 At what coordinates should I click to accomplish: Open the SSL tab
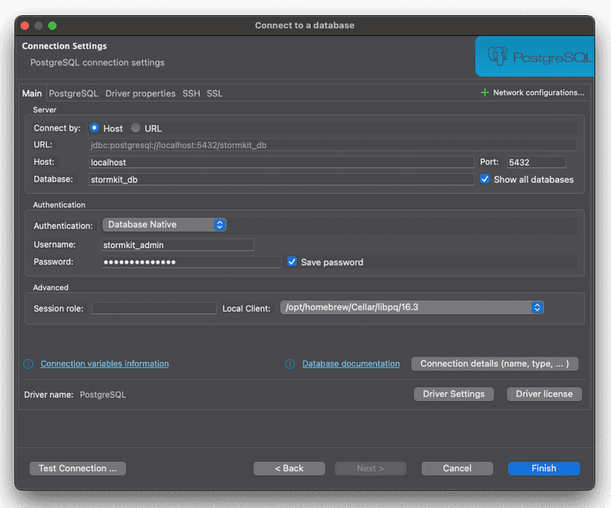point(215,93)
